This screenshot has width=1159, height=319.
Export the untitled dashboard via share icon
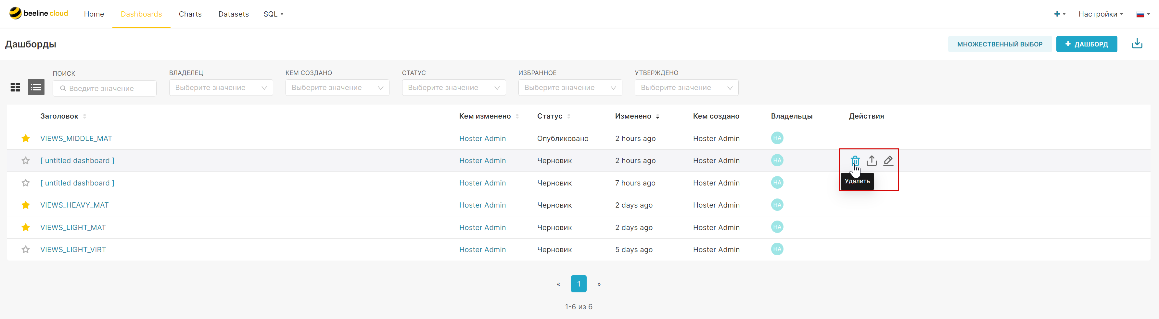(872, 160)
